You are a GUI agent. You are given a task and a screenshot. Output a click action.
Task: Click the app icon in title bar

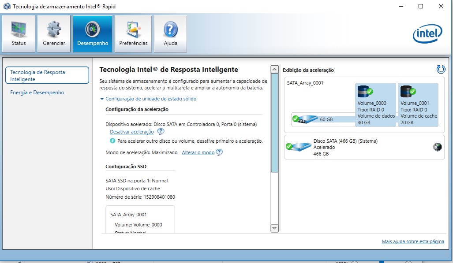pos(7,6)
